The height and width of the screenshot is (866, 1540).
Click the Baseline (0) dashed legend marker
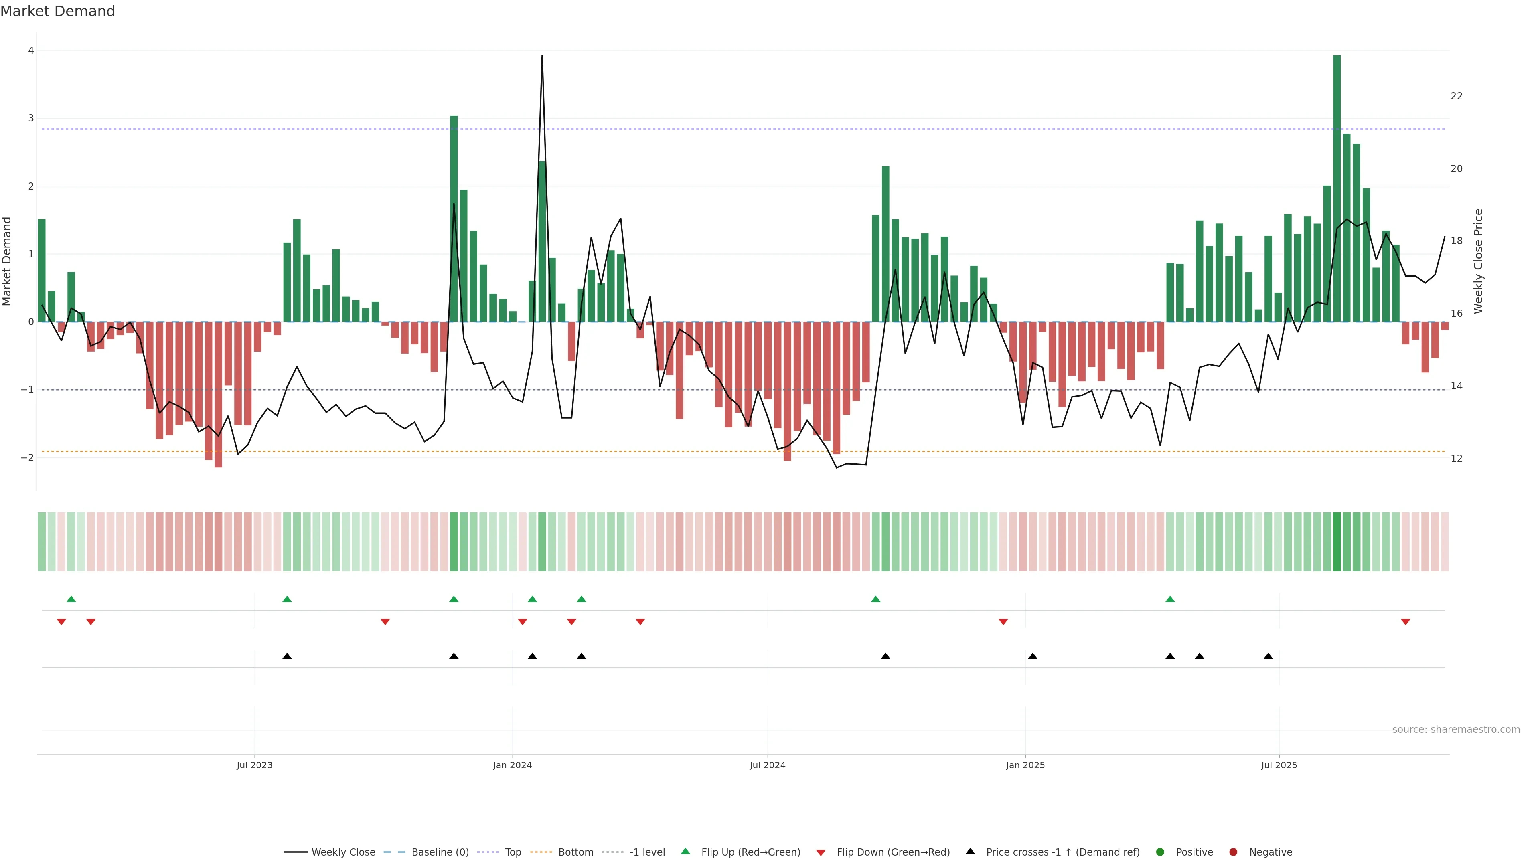pos(394,852)
